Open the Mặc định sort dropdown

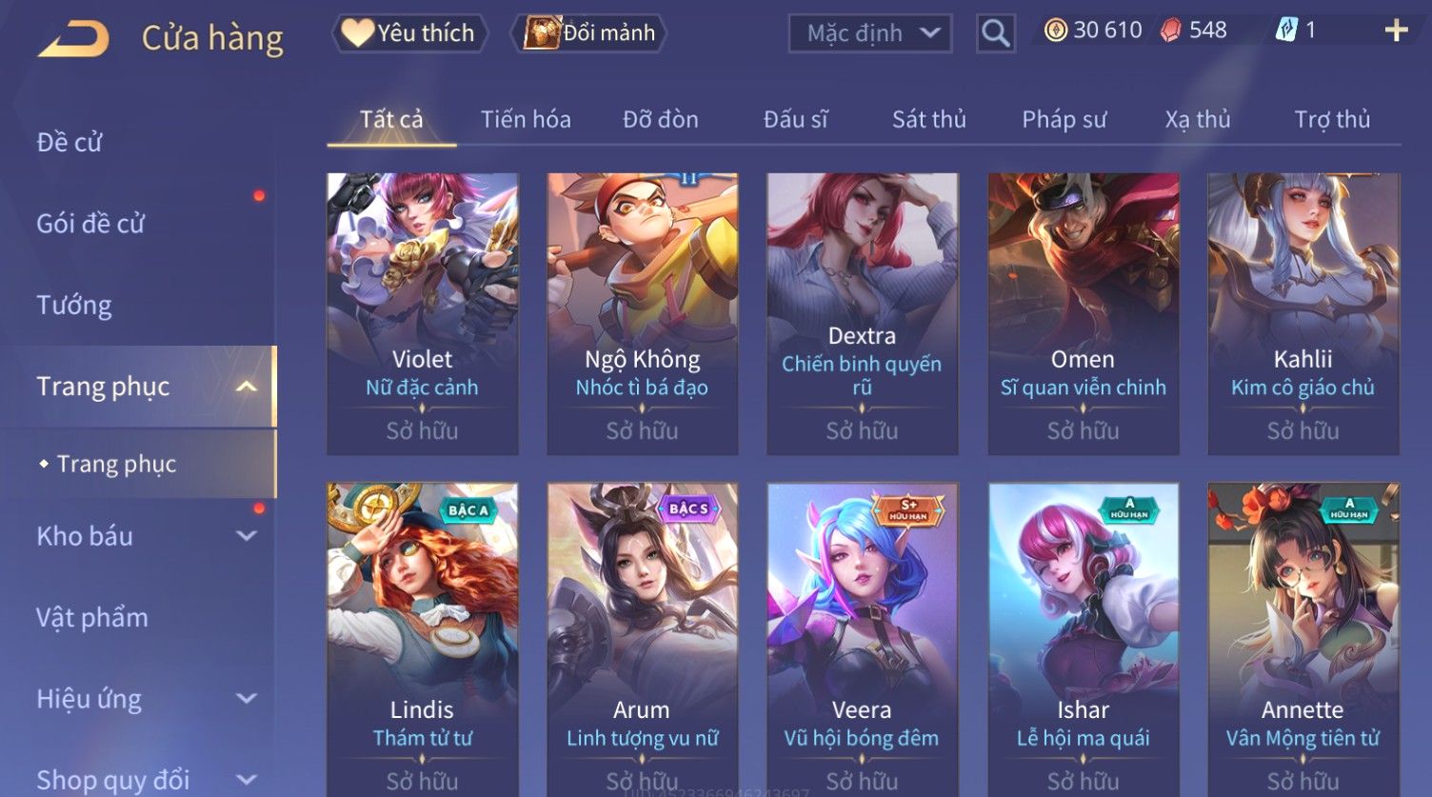click(x=869, y=33)
